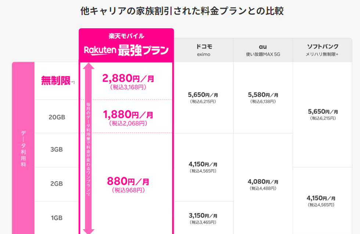The height and width of the screenshot is (234, 360).
Task: Click the docomo 3,150円/月 price cell
Action: tap(203, 218)
